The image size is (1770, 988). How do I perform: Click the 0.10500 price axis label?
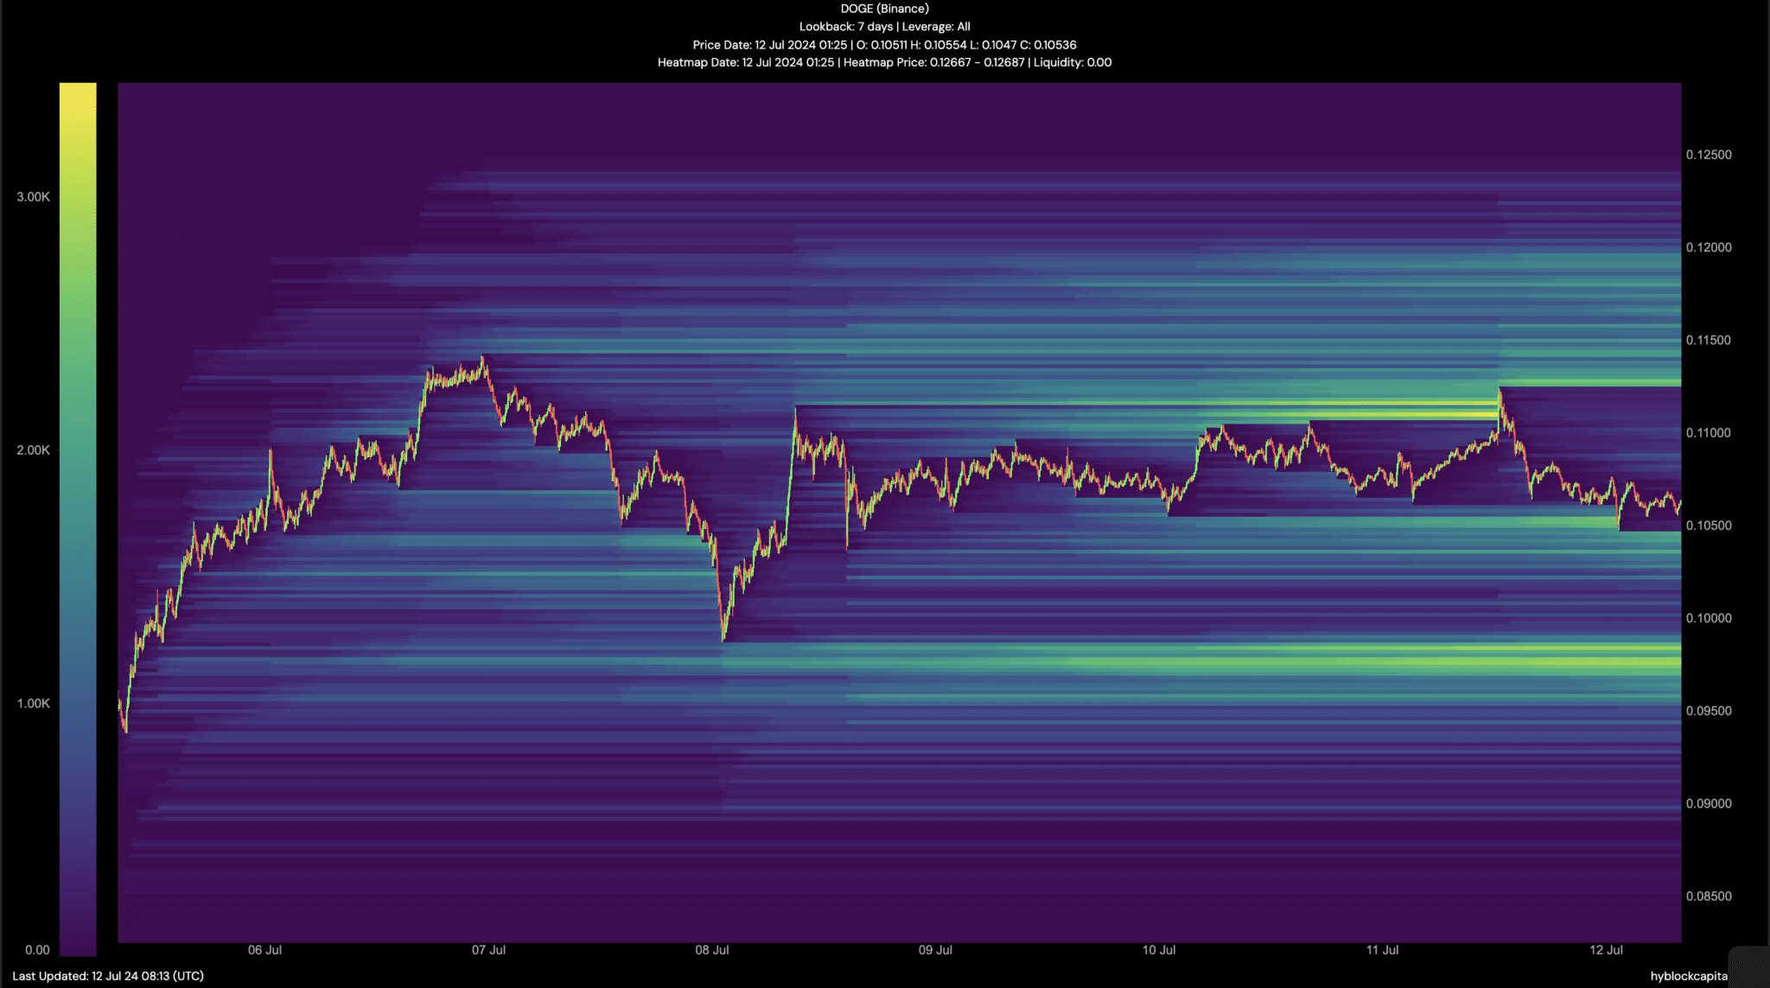tap(1709, 526)
